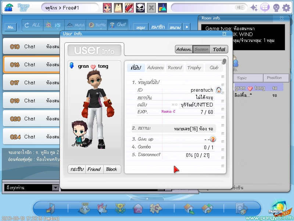Open the Club tab
Image resolution: width=294 pixels, height=221 pixels.
[214, 68]
